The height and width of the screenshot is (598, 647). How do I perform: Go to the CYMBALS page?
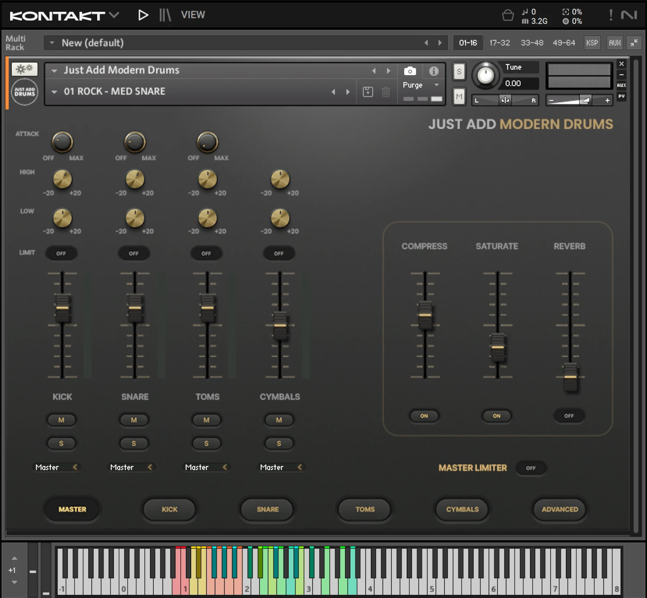pyautogui.click(x=462, y=510)
